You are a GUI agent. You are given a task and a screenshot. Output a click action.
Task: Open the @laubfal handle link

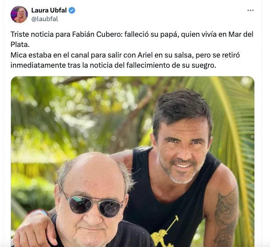45,19
